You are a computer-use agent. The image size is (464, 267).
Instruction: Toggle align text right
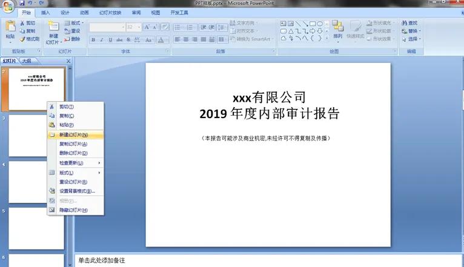coord(194,39)
